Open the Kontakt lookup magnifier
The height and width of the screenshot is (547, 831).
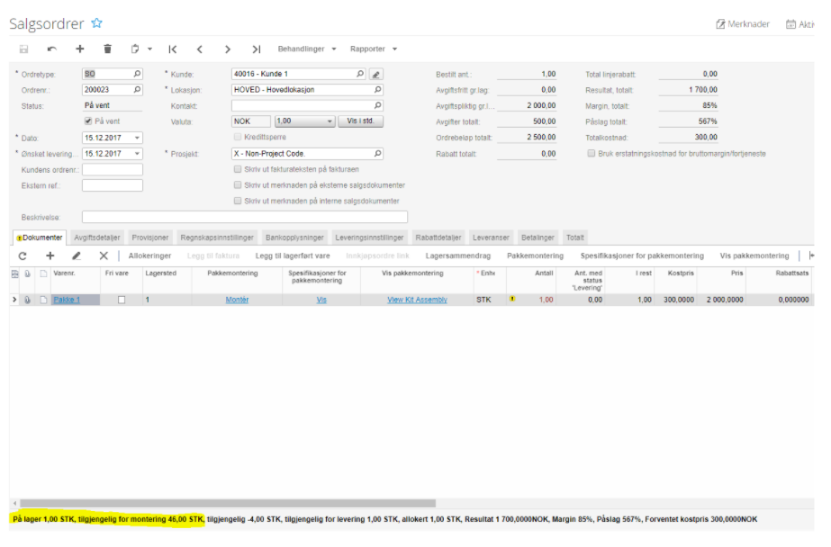(378, 106)
